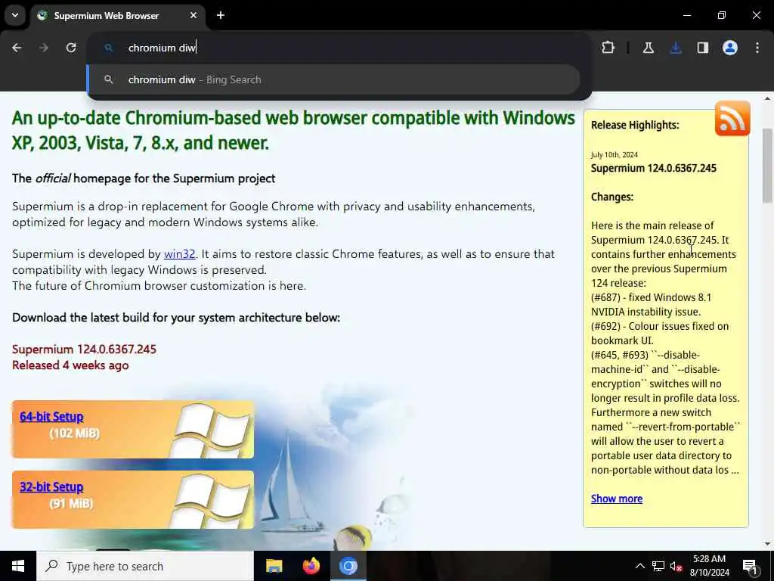Go back to the previous page
The width and height of the screenshot is (774, 581).
point(17,48)
